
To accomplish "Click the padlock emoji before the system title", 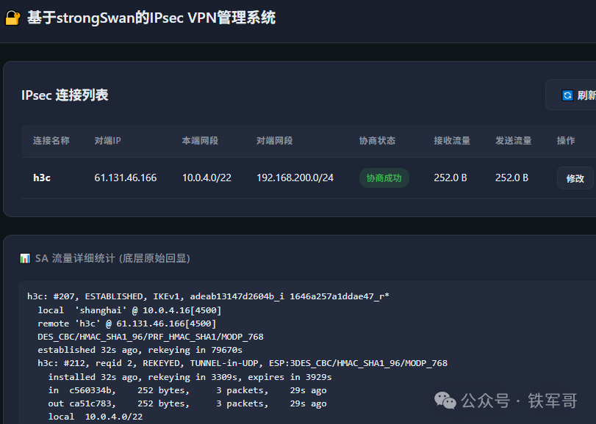I will click(x=12, y=17).
